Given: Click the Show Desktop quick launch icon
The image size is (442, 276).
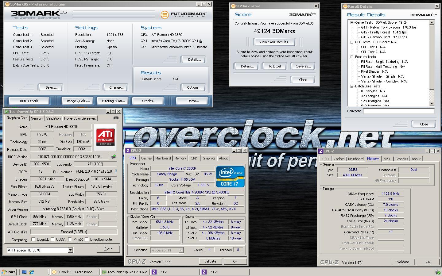Looking at the screenshot, I should 24,272.
